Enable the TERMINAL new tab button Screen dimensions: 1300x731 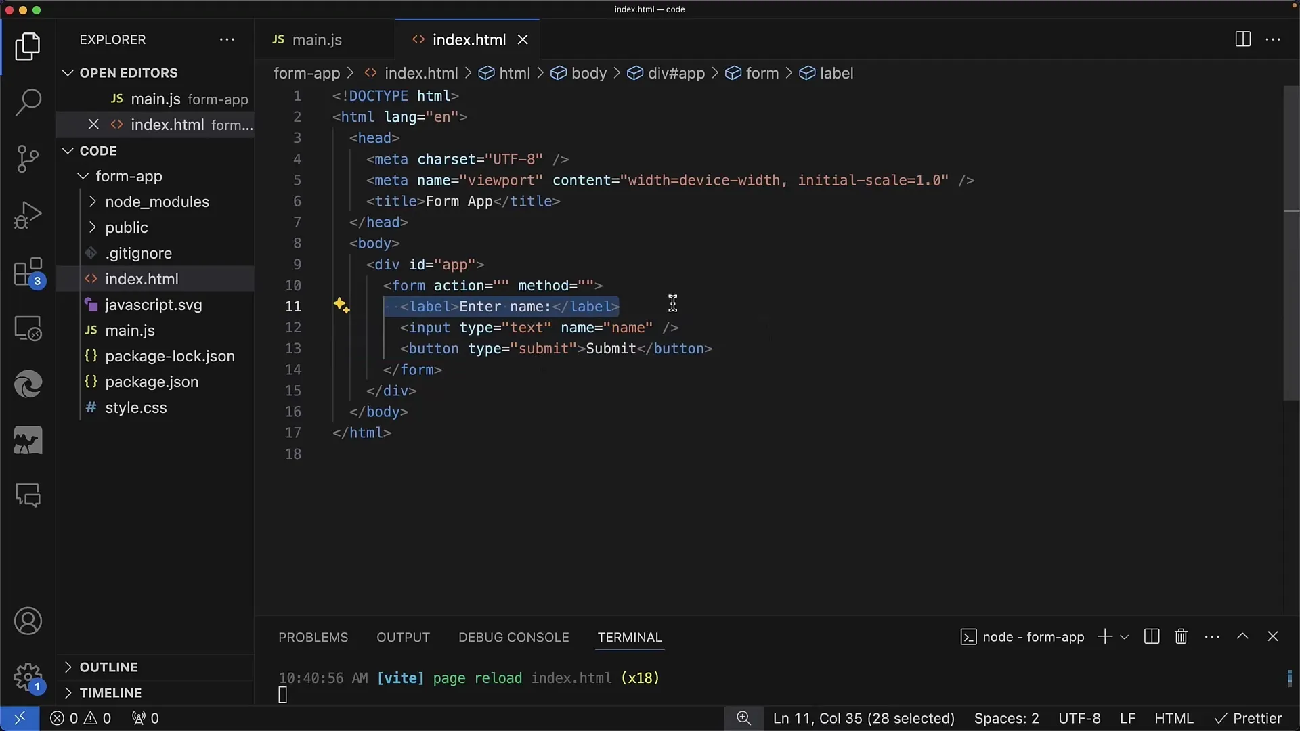1104,638
